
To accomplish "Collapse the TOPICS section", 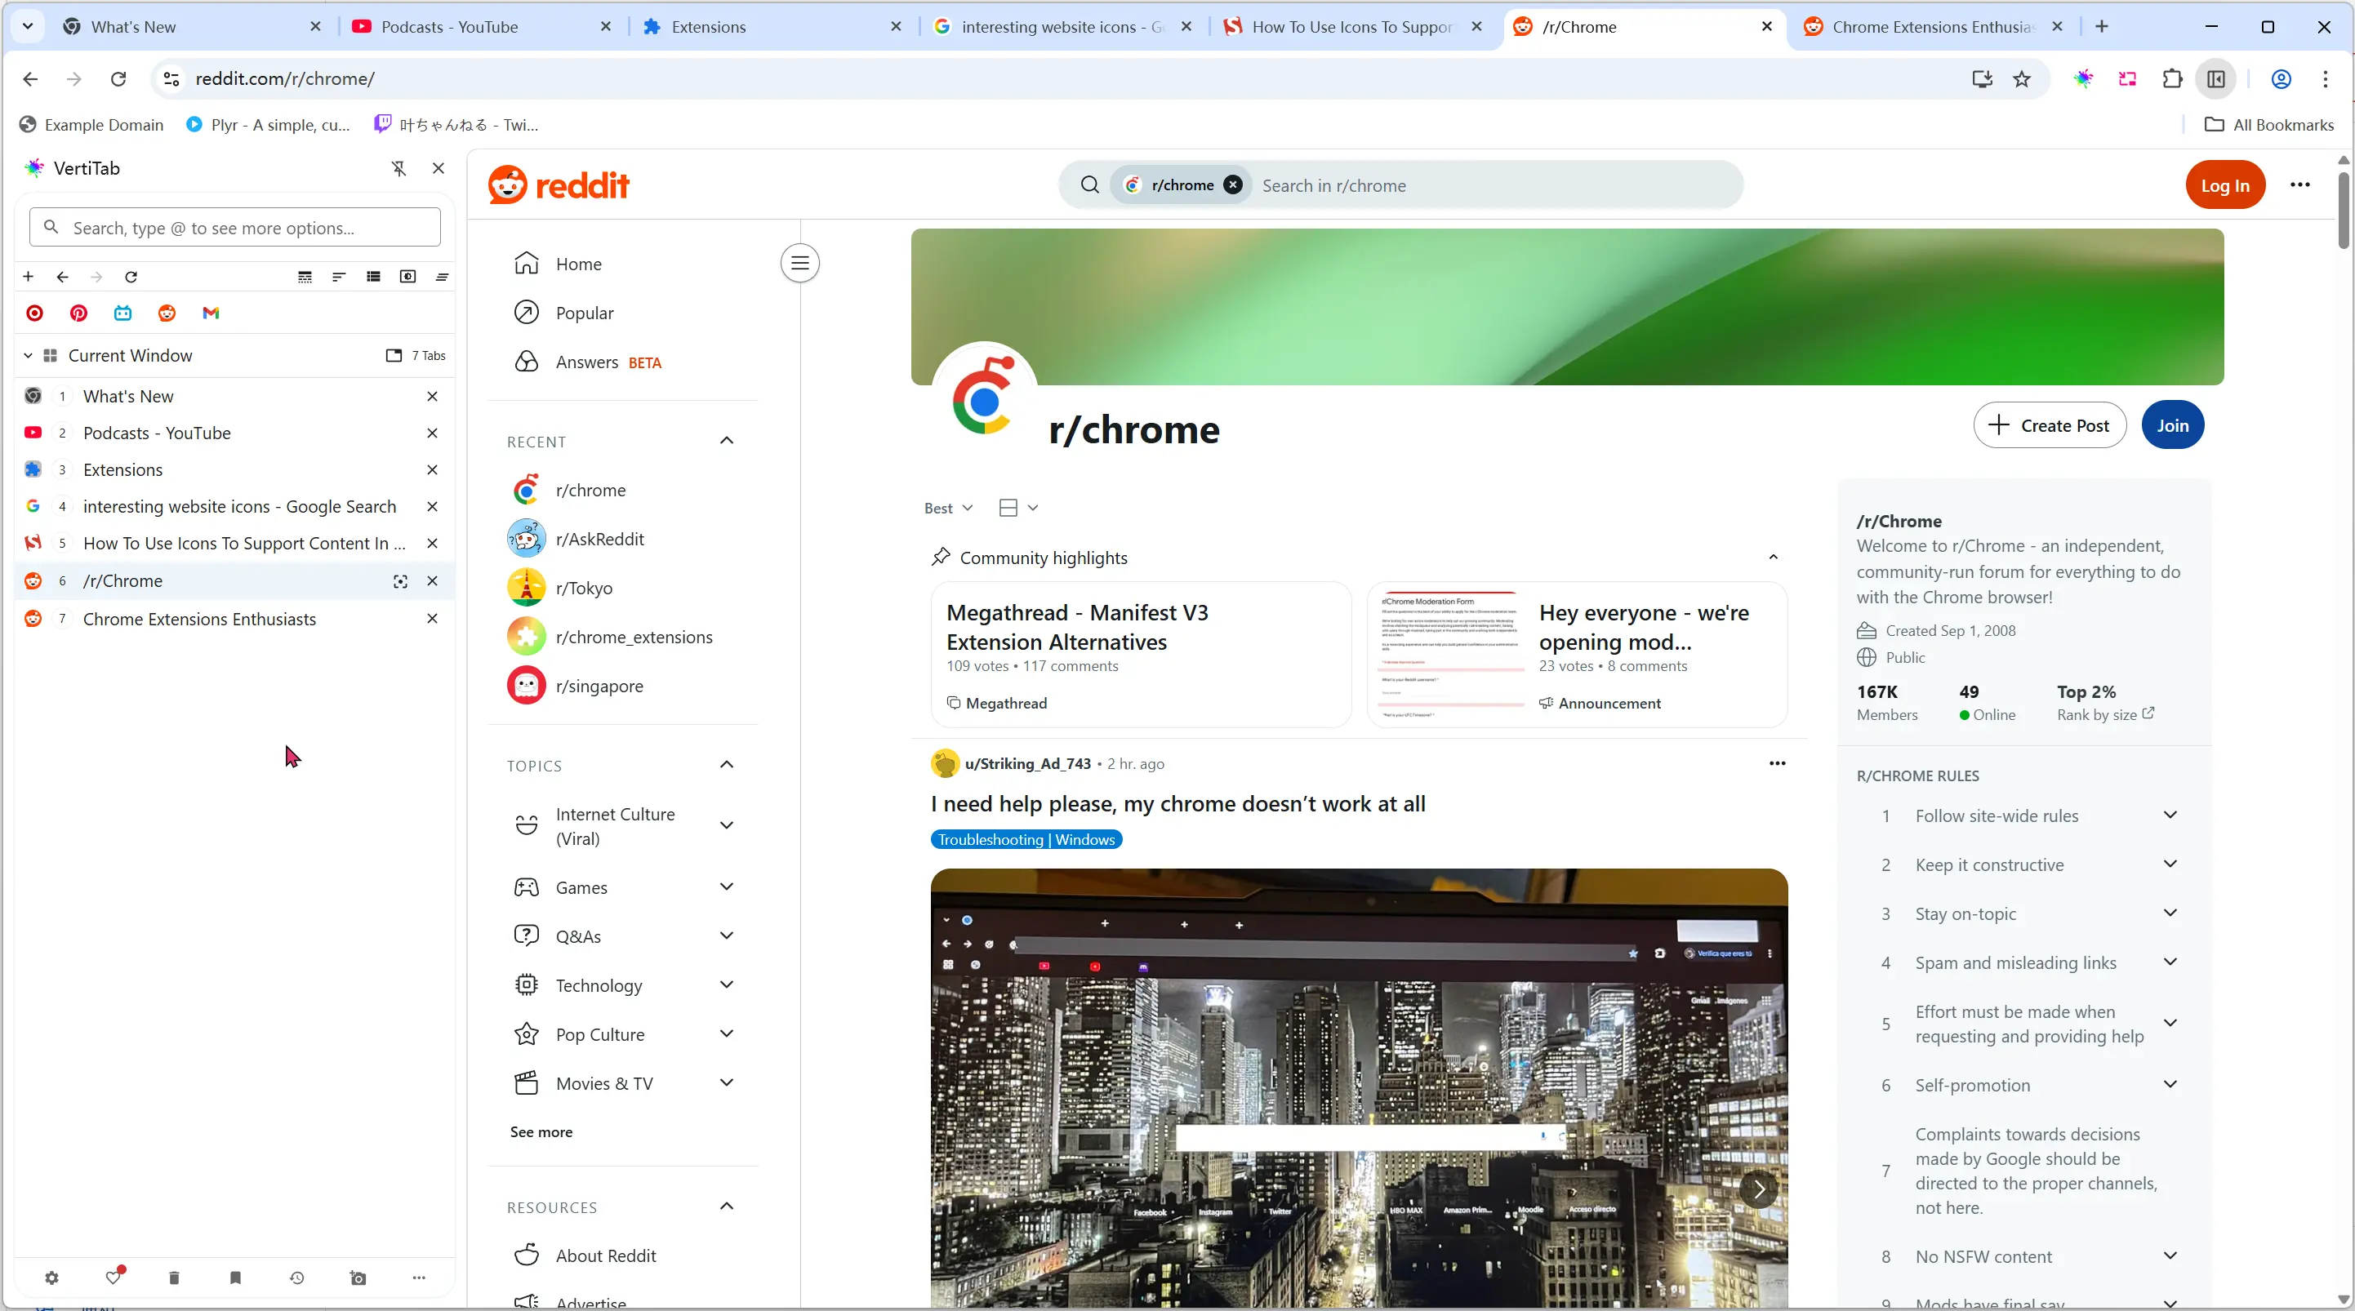I will click(x=726, y=764).
